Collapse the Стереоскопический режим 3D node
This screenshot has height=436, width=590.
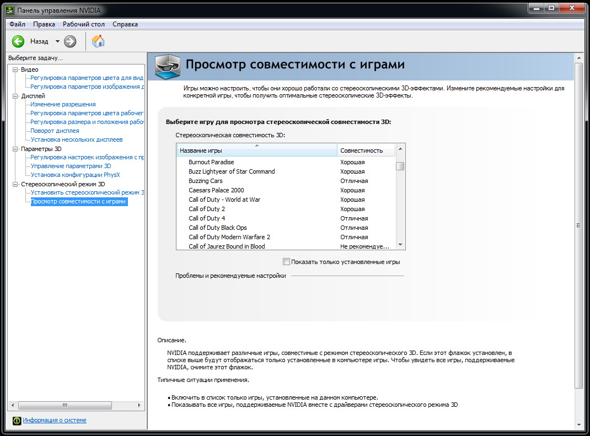coord(15,184)
